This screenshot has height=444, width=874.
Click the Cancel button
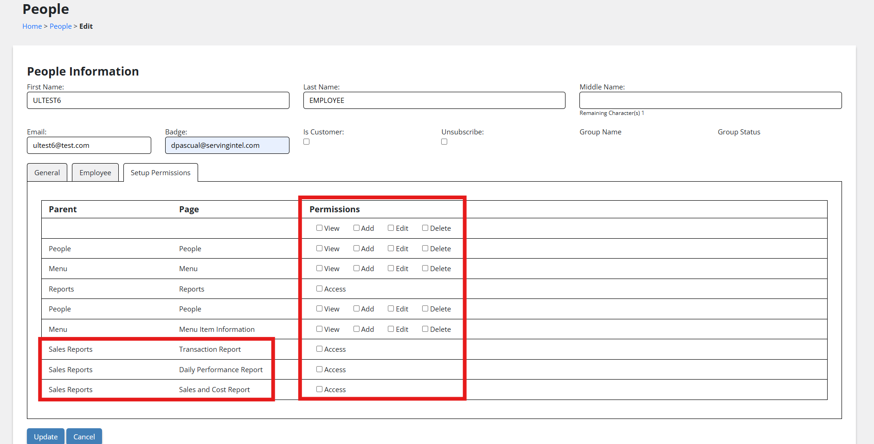click(x=84, y=436)
